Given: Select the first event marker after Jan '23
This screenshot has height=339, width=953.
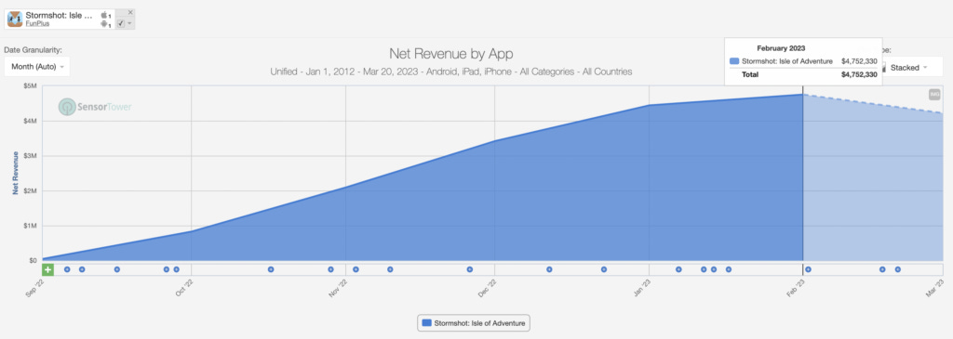Looking at the screenshot, I should [x=678, y=269].
